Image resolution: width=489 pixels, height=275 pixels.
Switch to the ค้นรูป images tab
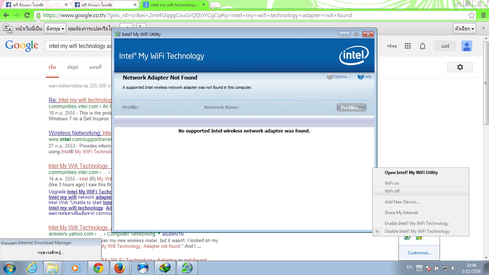[72, 67]
